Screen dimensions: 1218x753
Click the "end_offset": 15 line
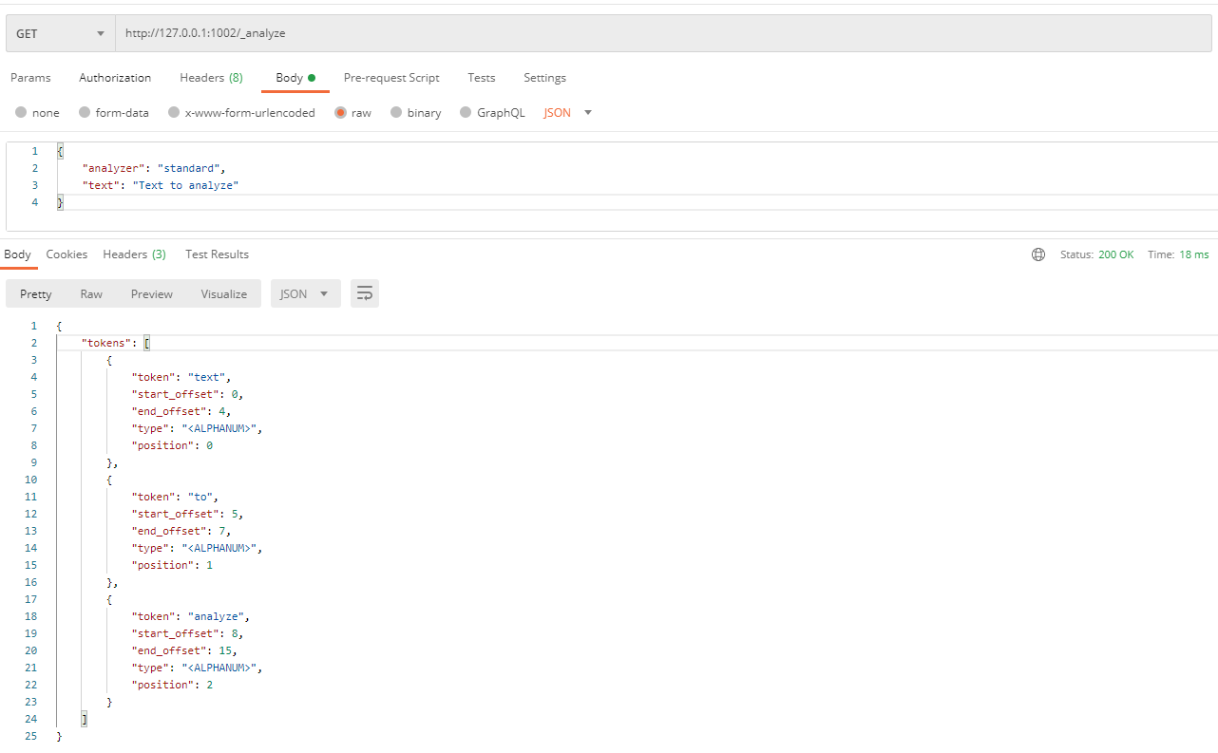coord(184,650)
